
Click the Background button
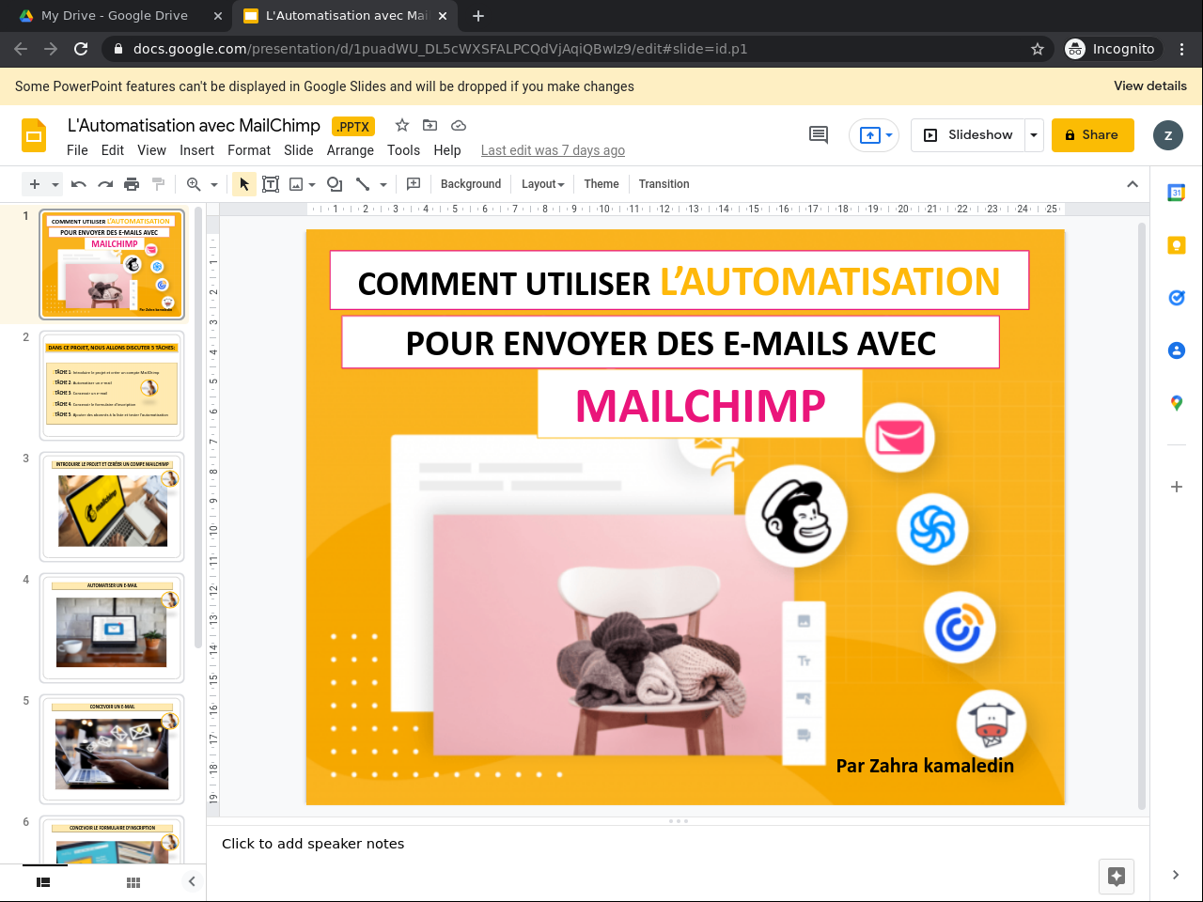pos(471,184)
